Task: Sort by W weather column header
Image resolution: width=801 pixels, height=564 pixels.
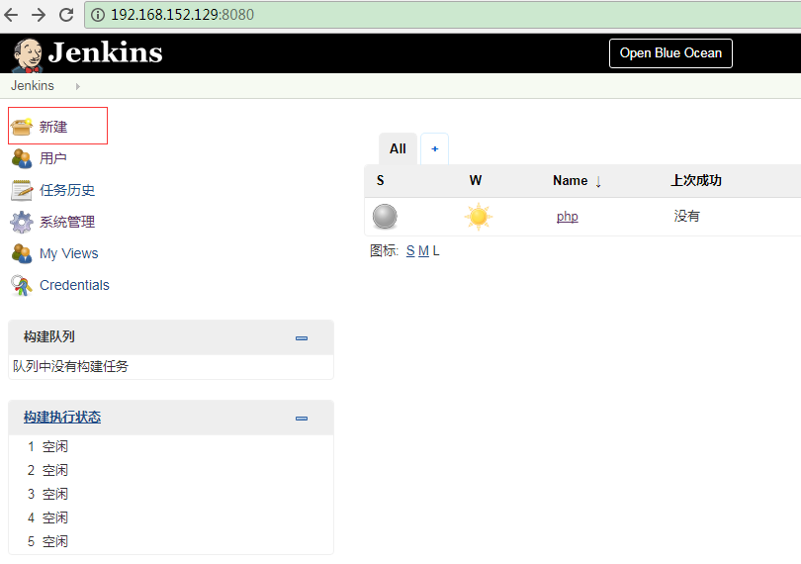Action: 476,180
